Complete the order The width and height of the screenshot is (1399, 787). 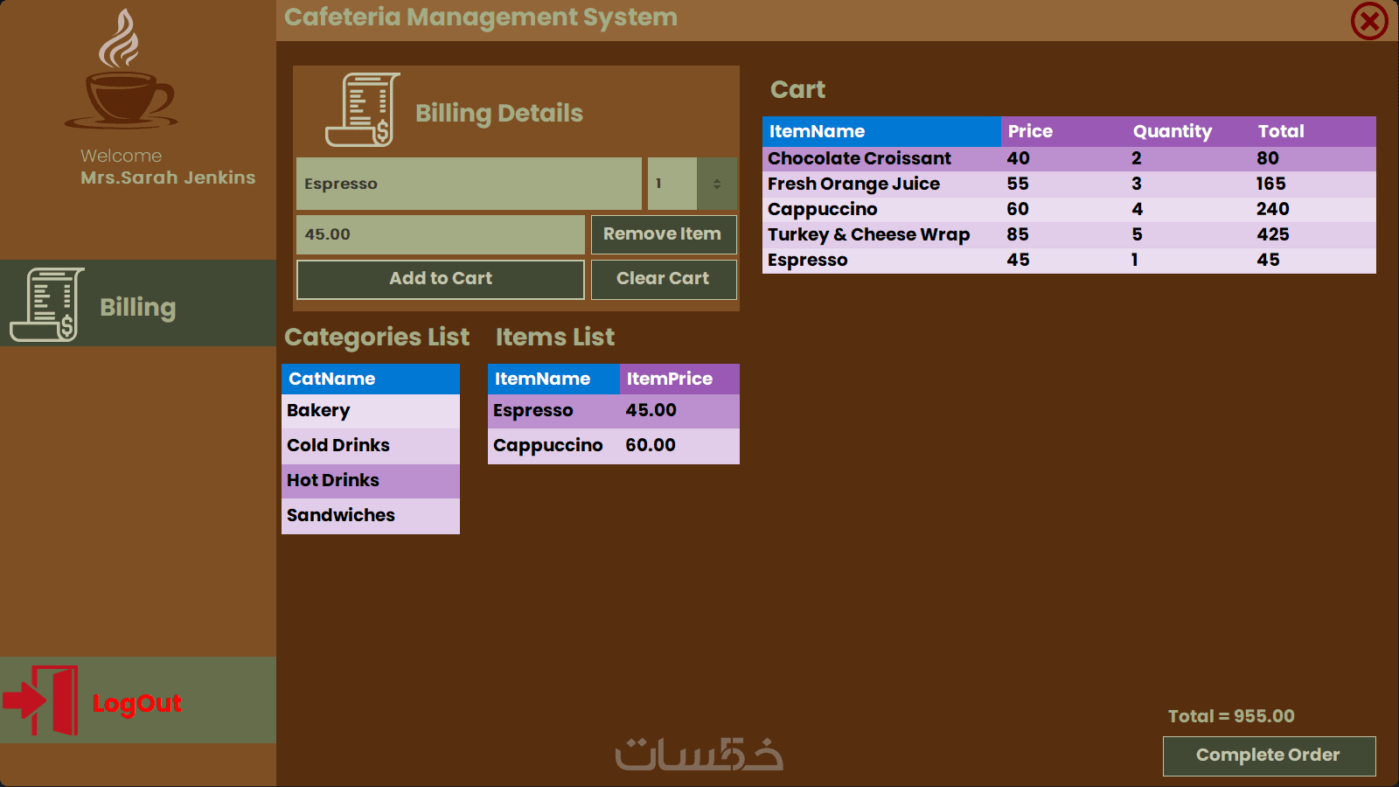1269,756
